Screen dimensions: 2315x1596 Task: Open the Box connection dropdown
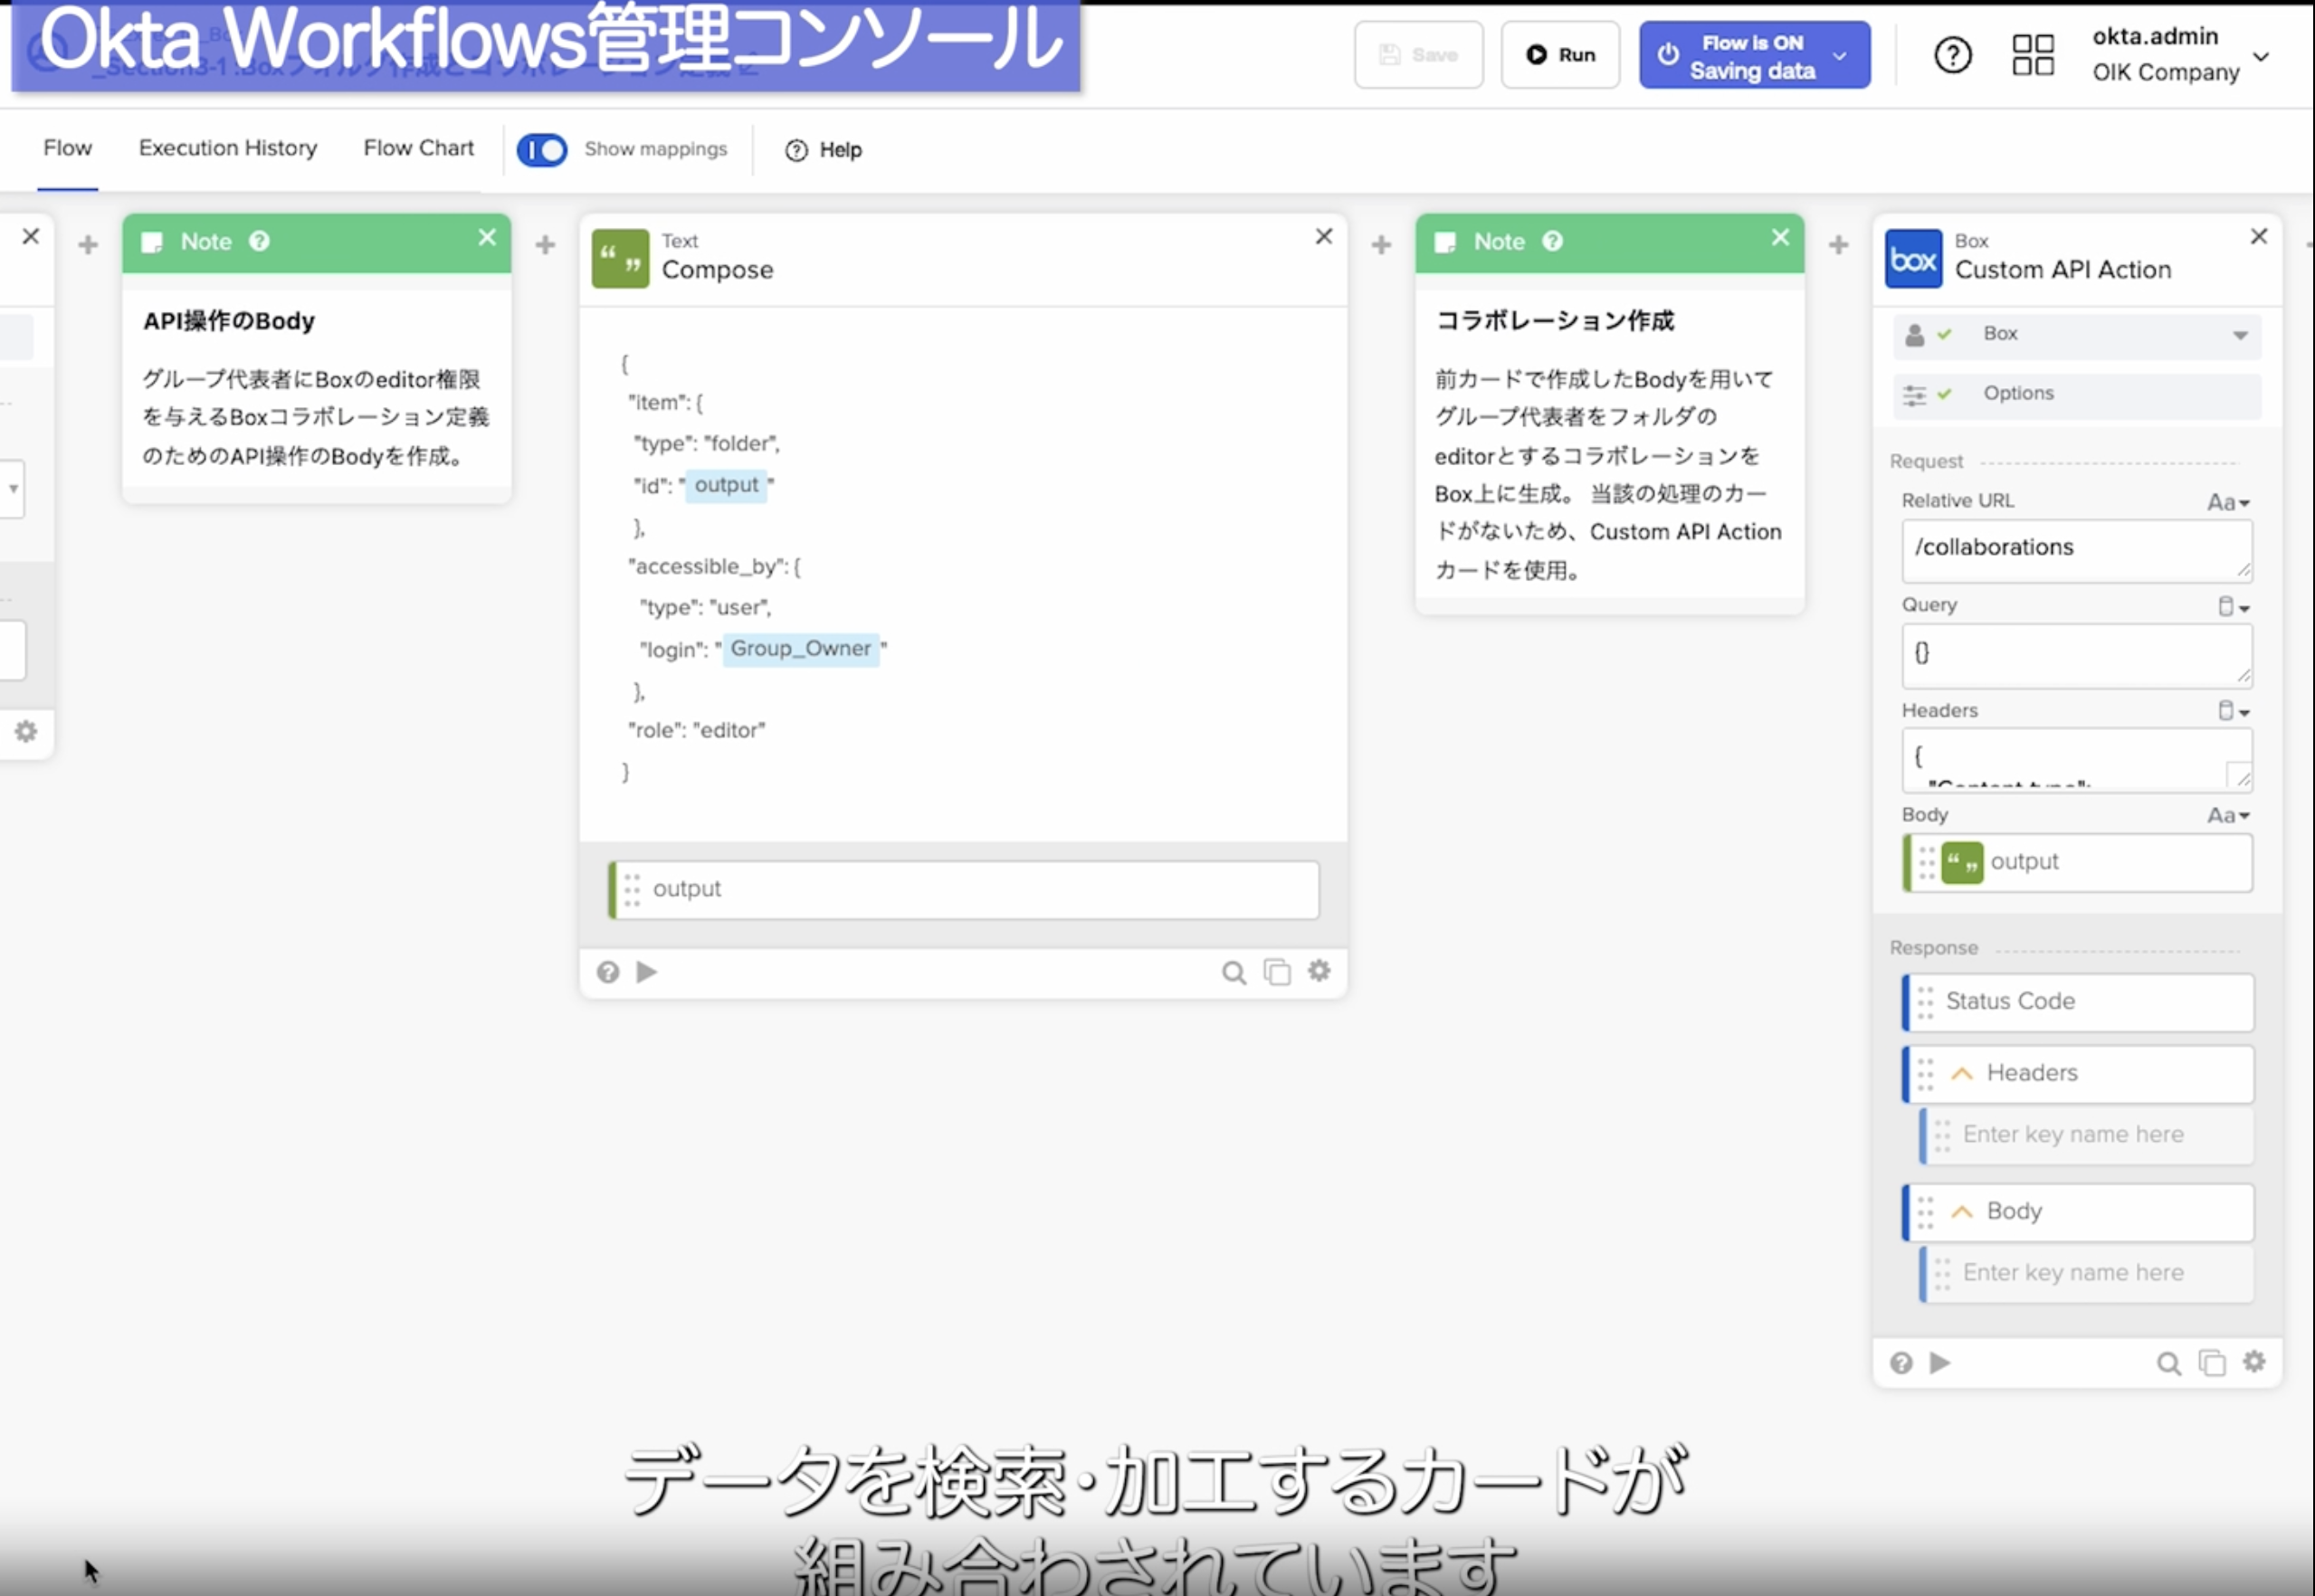[2240, 335]
